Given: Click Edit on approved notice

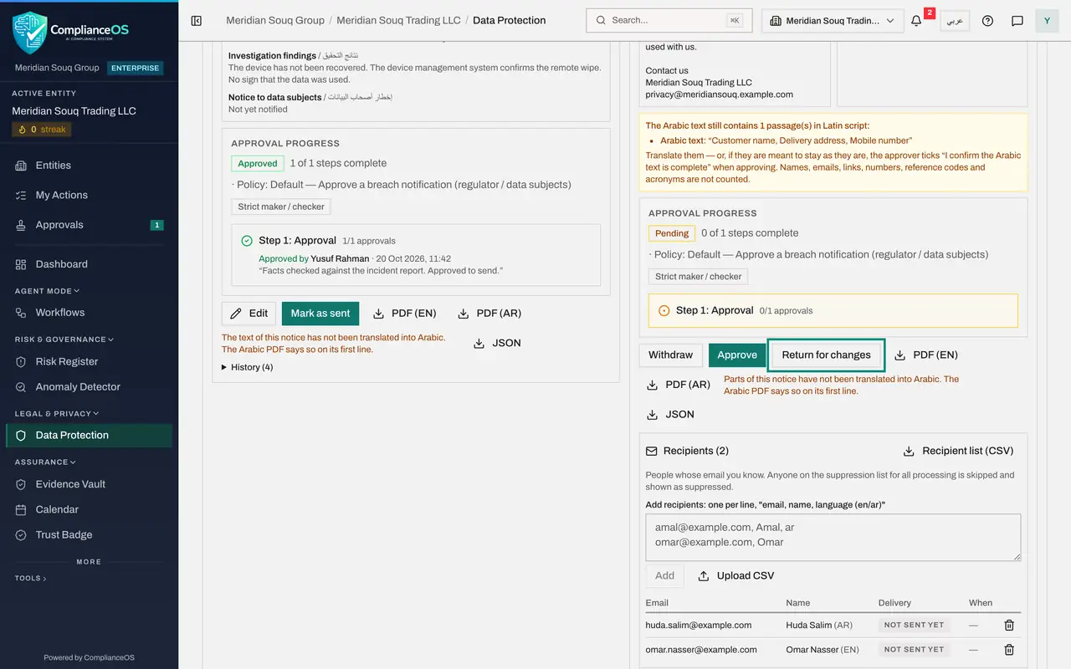Looking at the screenshot, I should (x=249, y=314).
